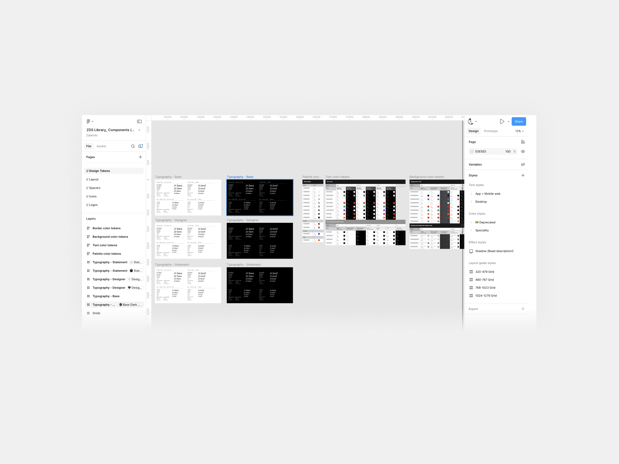
Task: Open the Figma main menu icon
Action: click(89, 122)
